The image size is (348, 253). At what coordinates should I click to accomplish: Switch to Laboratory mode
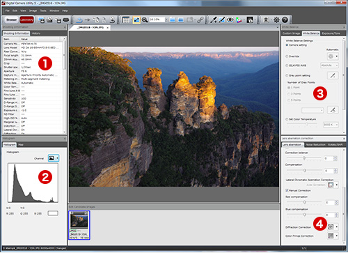[x=26, y=20]
